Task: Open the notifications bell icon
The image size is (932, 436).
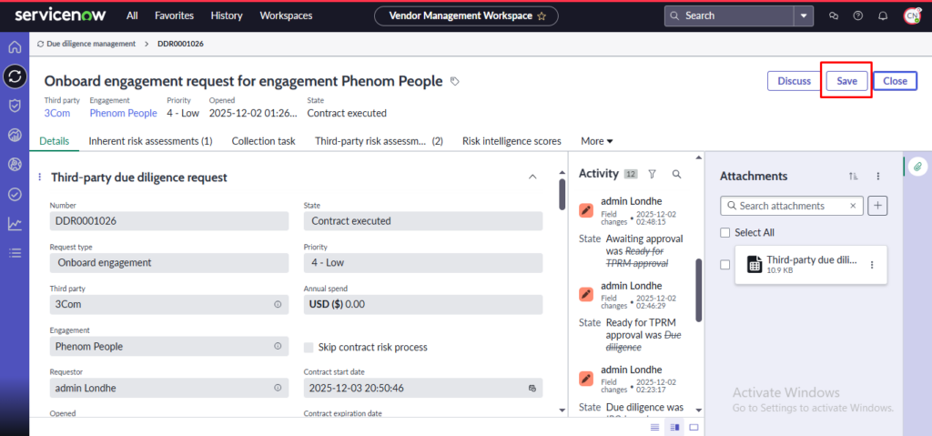Action: click(x=882, y=15)
